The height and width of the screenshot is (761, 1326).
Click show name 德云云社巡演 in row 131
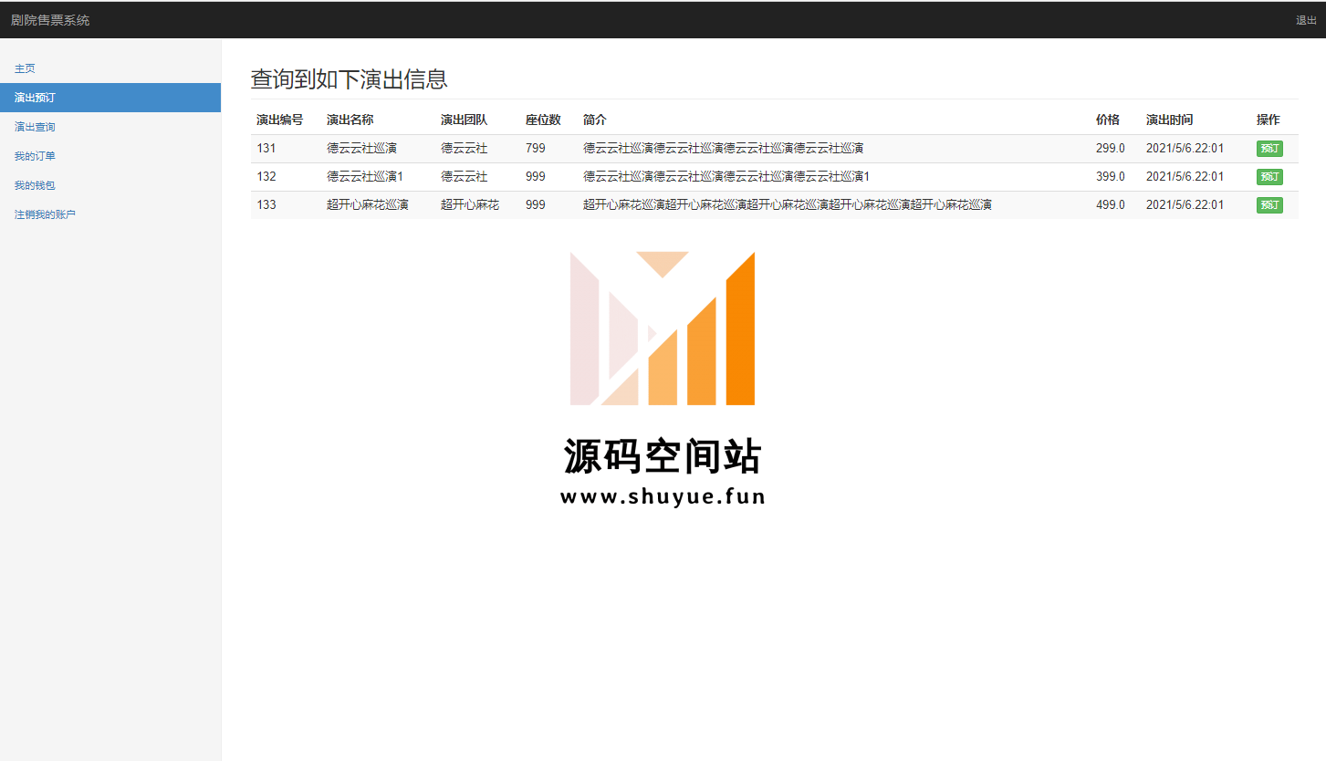[361, 149]
